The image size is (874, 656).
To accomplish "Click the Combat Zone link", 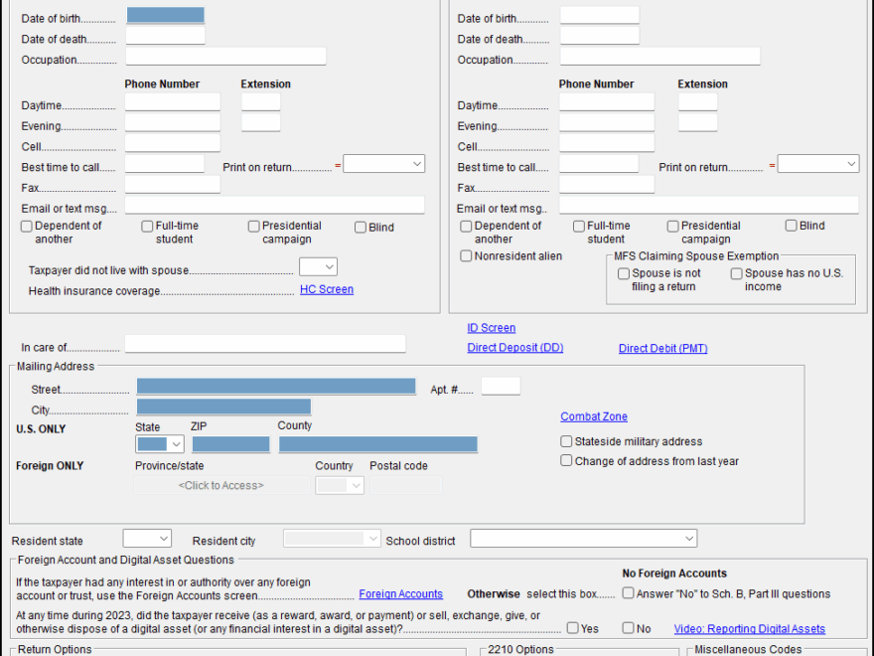I will pyautogui.click(x=593, y=416).
